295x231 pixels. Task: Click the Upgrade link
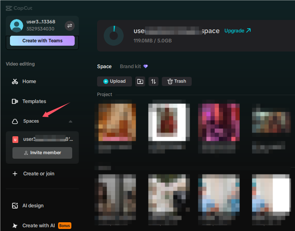(237, 31)
